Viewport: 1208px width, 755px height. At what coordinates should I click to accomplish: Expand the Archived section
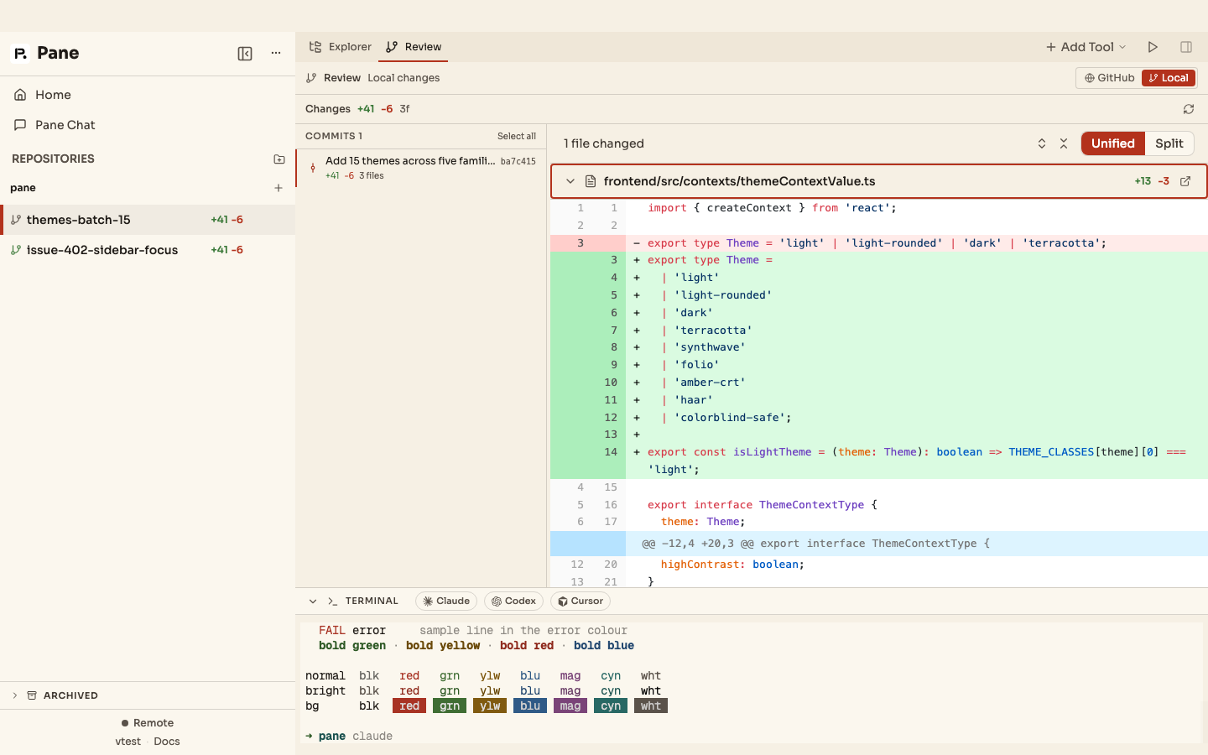coord(15,695)
